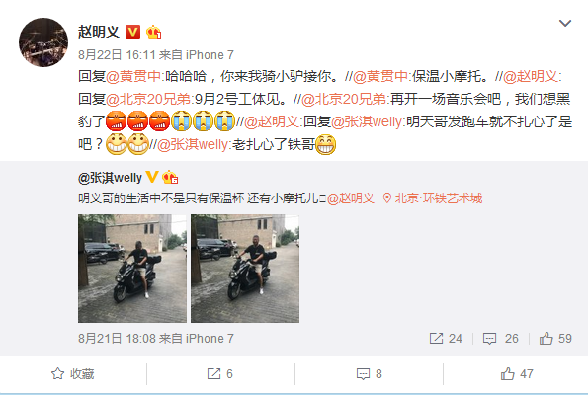The height and width of the screenshot is (395, 588).
Task: Click original post's repost icon with 24
Action: 446,339
